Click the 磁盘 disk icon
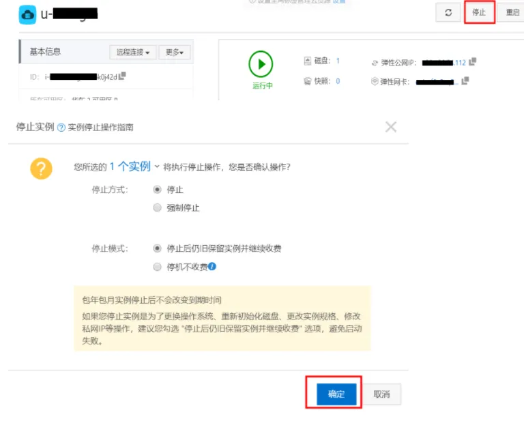This screenshot has width=524, height=421. [x=308, y=61]
